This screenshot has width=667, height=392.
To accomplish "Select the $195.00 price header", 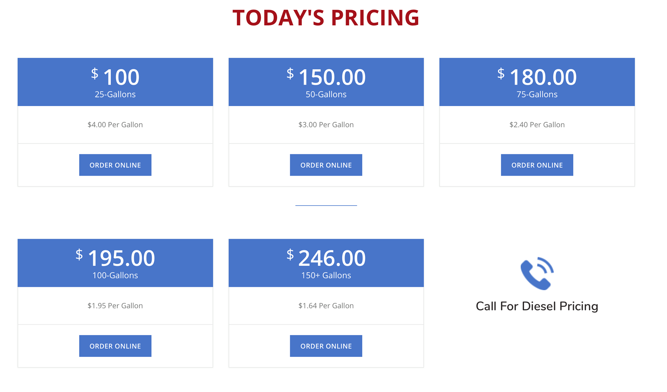I will [x=115, y=258].
